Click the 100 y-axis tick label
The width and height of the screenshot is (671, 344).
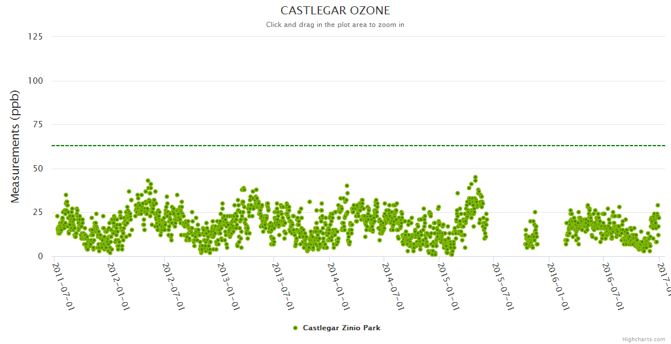coord(35,81)
